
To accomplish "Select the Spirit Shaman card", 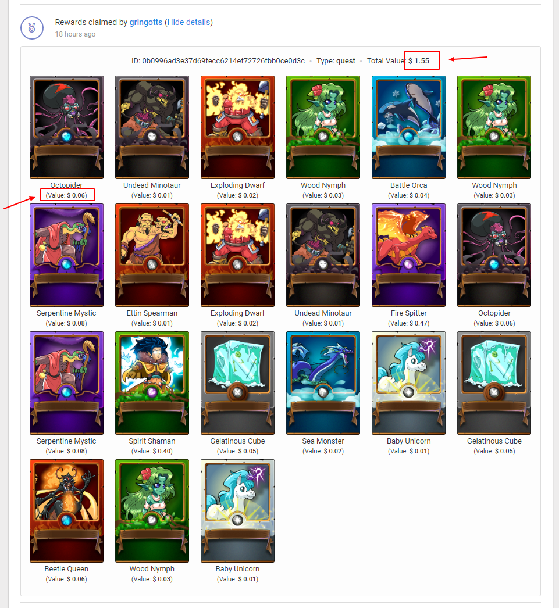I will pos(152,383).
